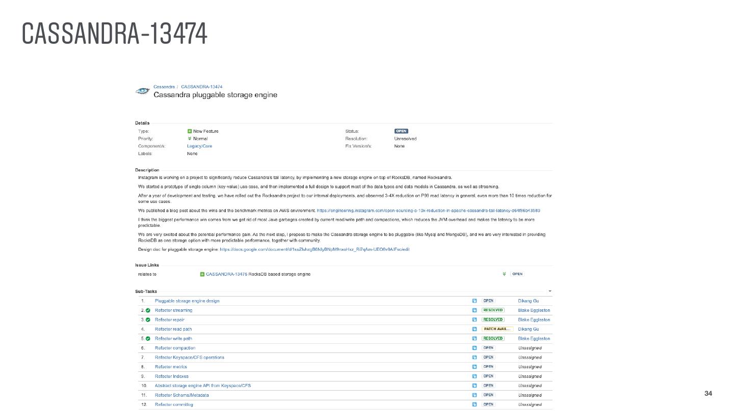Open the Pluggable storage engine design sub-task
The height and width of the screenshot is (412, 734).
click(x=187, y=301)
